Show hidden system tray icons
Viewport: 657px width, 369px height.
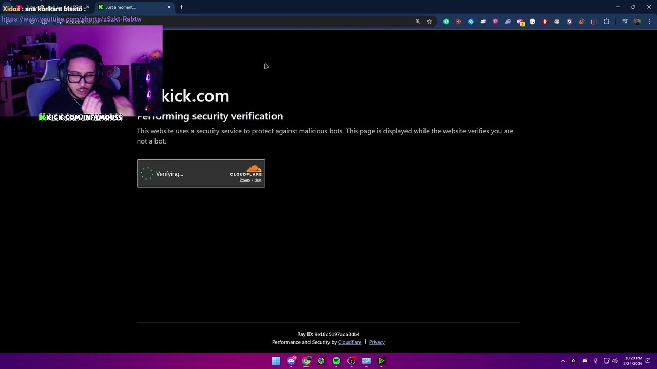[x=563, y=361]
